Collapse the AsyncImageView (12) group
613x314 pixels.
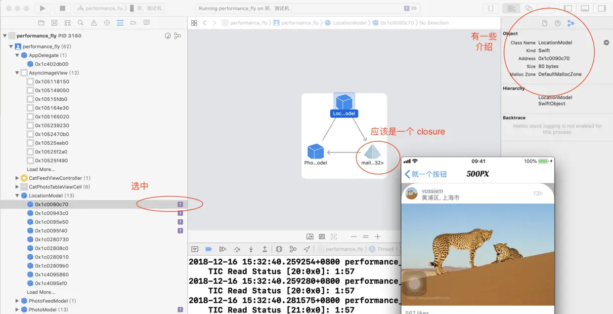[x=17, y=73]
